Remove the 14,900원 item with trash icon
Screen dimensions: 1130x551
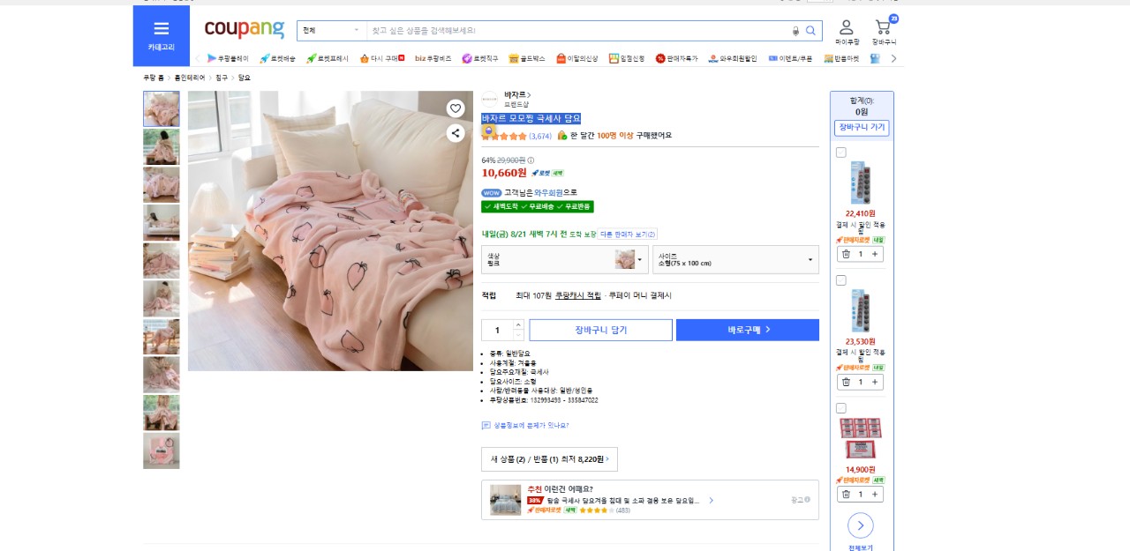(846, 495)
